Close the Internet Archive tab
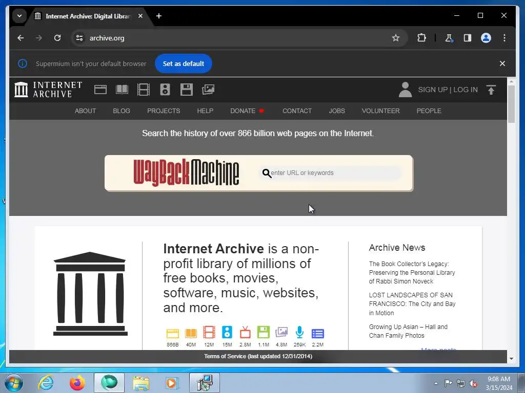The width and height of the screenshot is (525, 393). [x=140, y=16]
